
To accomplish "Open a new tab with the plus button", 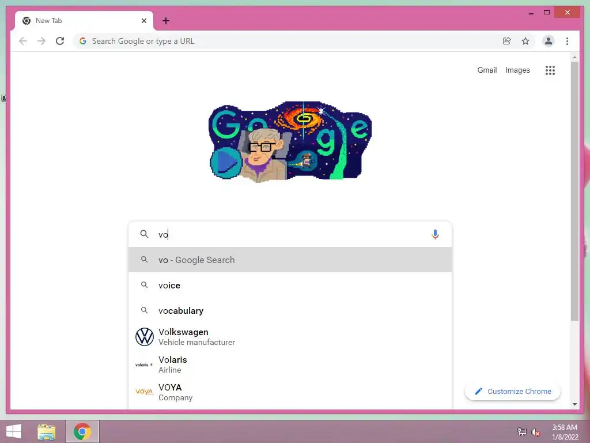I will tap(165, 21).
